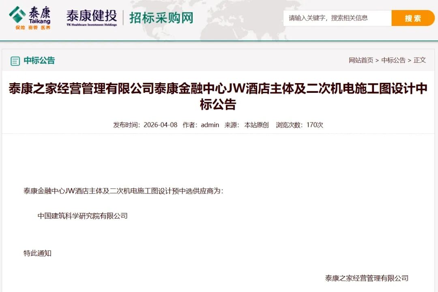Viewport: 438px width, 292px height.
Task: Click the 浏览次数 170次 view counter
Action: [x=299, y=125]
